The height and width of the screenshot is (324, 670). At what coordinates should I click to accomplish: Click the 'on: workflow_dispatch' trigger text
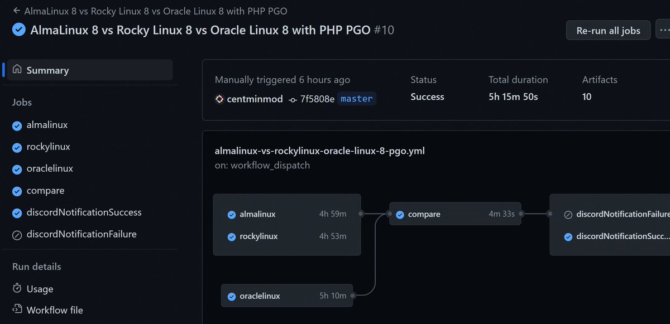click(x=262, y=165)
